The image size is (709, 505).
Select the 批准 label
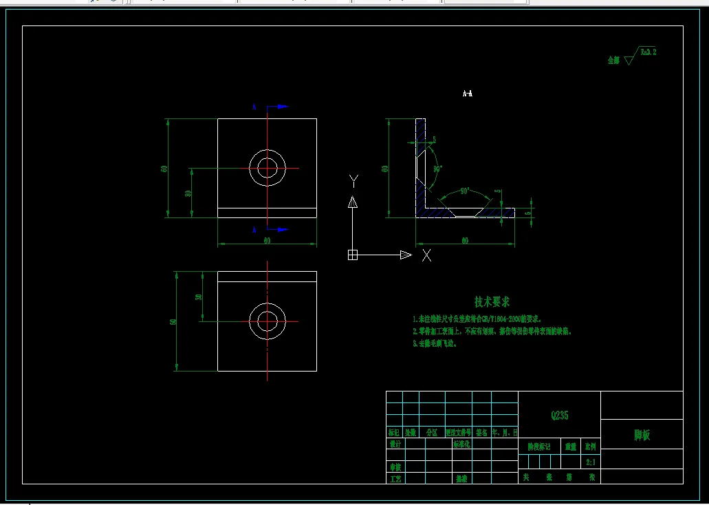[461, 479]
